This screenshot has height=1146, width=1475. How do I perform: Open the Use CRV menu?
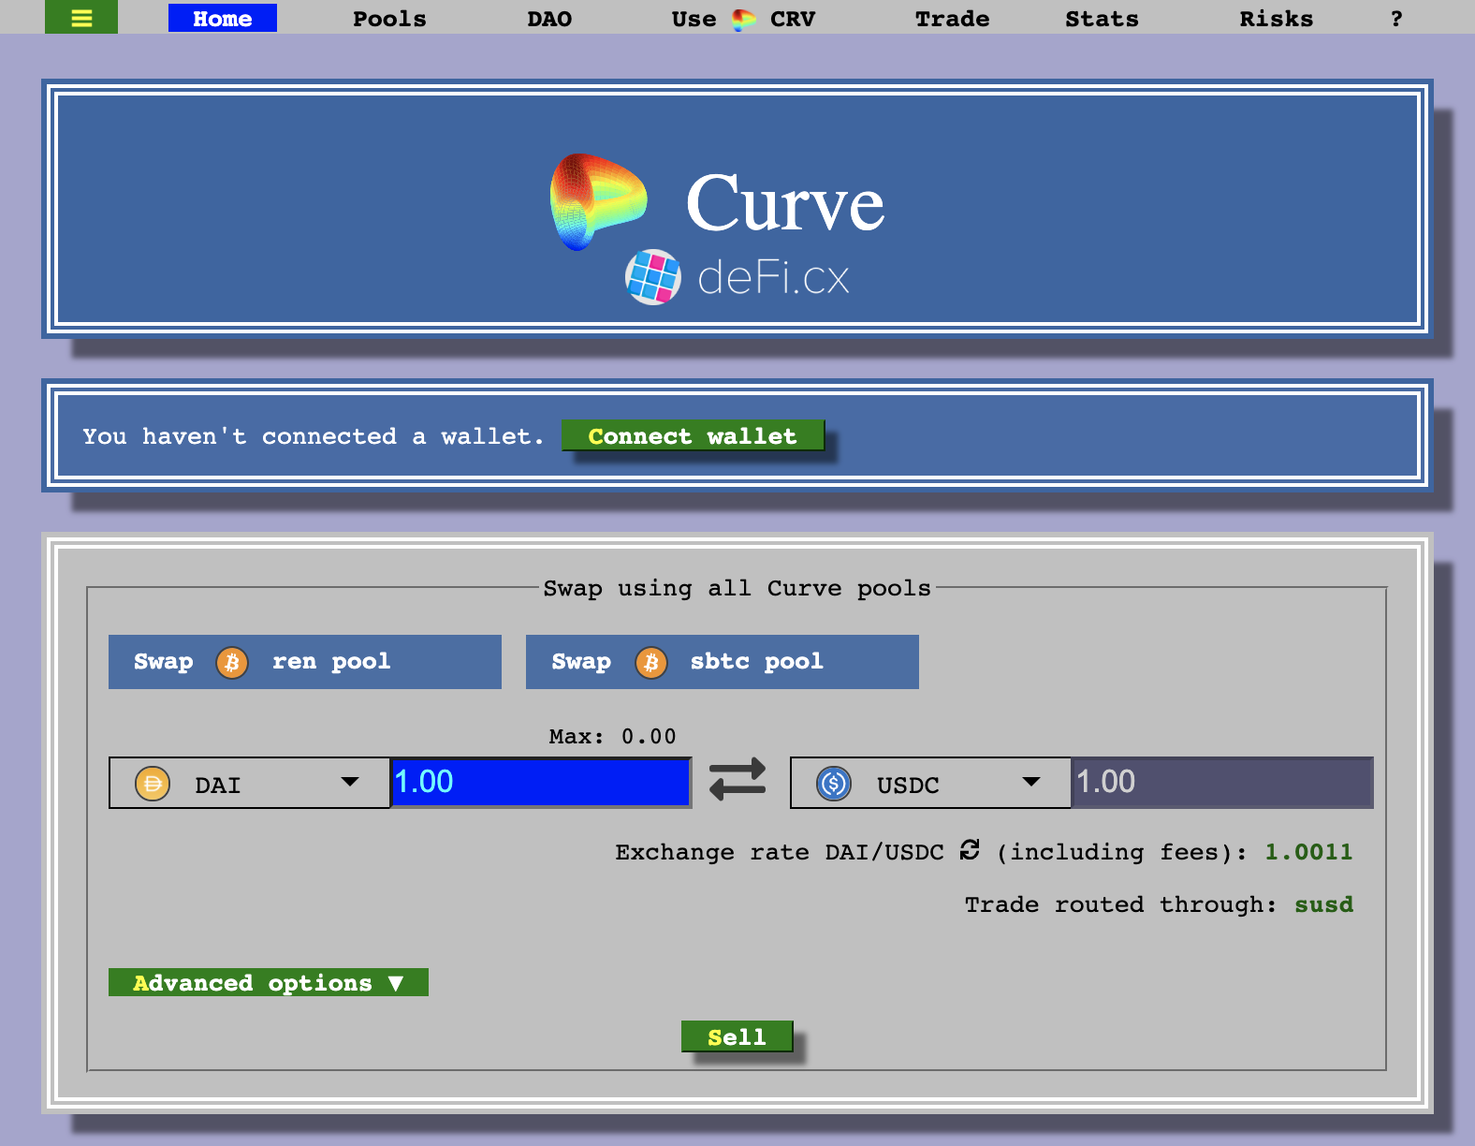point(744,19)
